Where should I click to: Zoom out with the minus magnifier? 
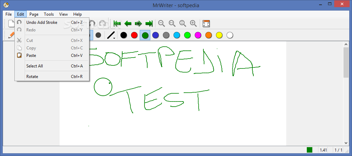(x=161, y=24)
